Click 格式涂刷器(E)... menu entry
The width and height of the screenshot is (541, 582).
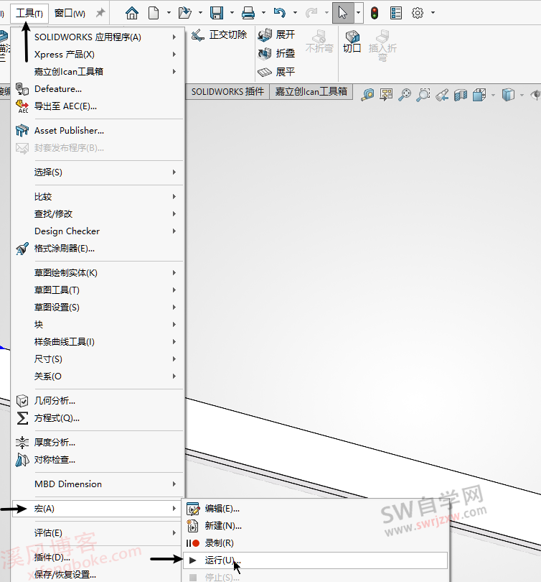pyautogui.click(x=98, y=249)
